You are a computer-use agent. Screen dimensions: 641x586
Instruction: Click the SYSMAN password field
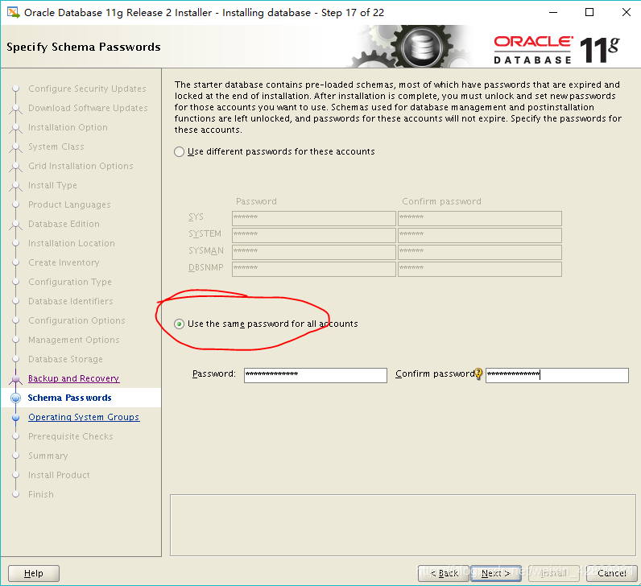314,252
